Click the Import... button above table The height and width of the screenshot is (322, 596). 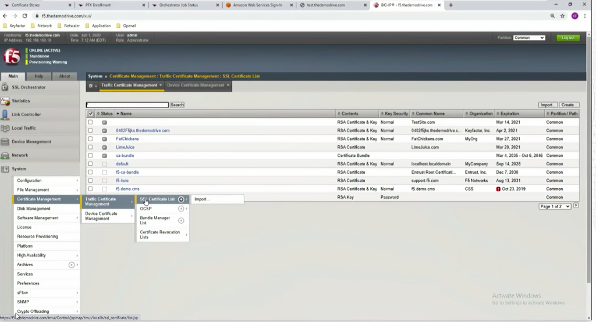[548, 105]
